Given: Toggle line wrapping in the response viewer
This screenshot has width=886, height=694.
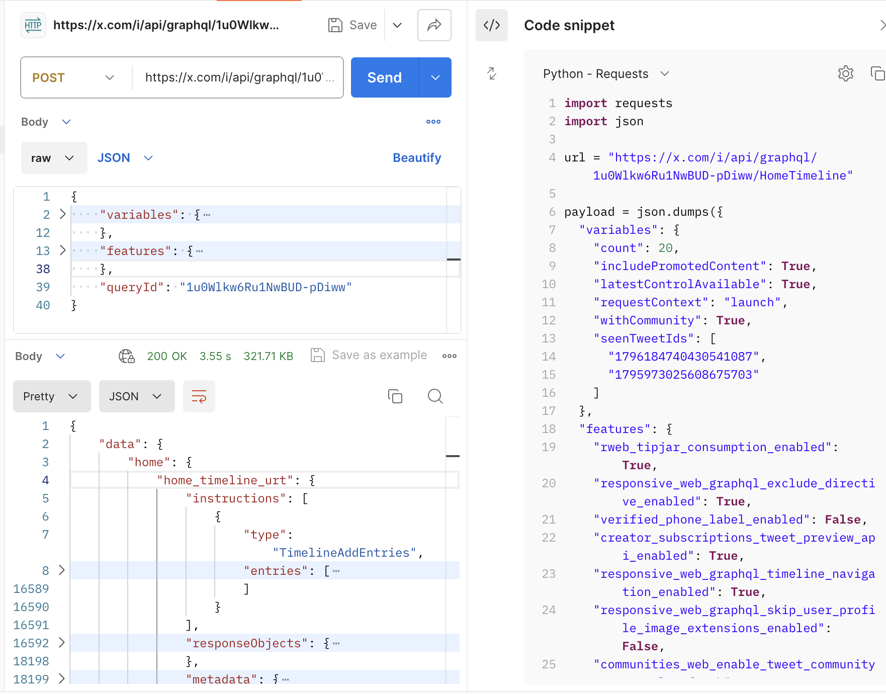Looking at the screenshot, I should (x=199, y=396).
